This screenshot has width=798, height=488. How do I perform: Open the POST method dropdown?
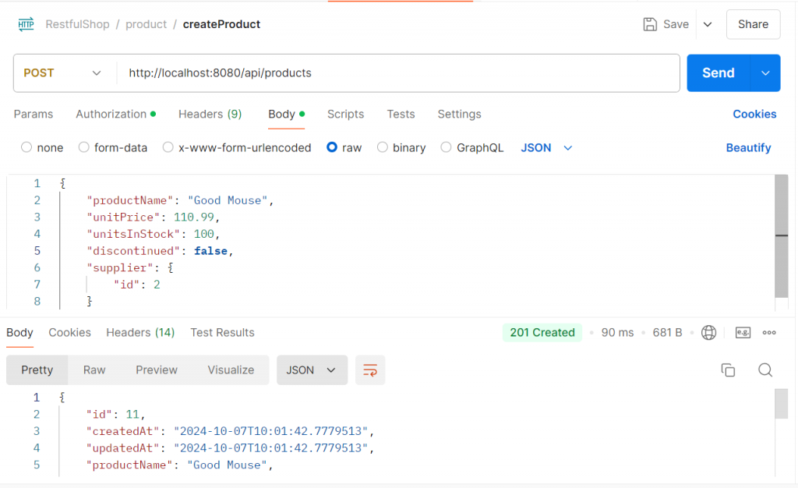tap(63, 73)
